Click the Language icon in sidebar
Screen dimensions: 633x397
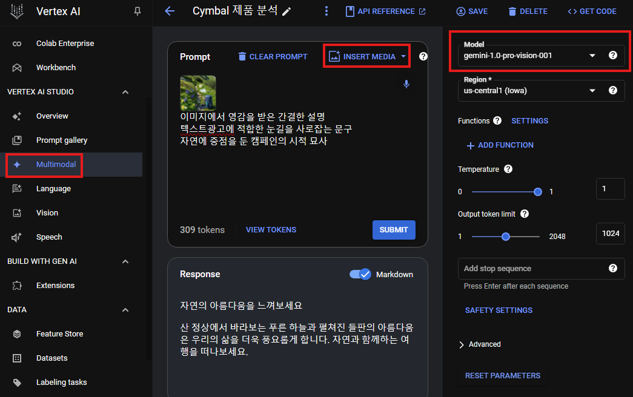(17, 189)
